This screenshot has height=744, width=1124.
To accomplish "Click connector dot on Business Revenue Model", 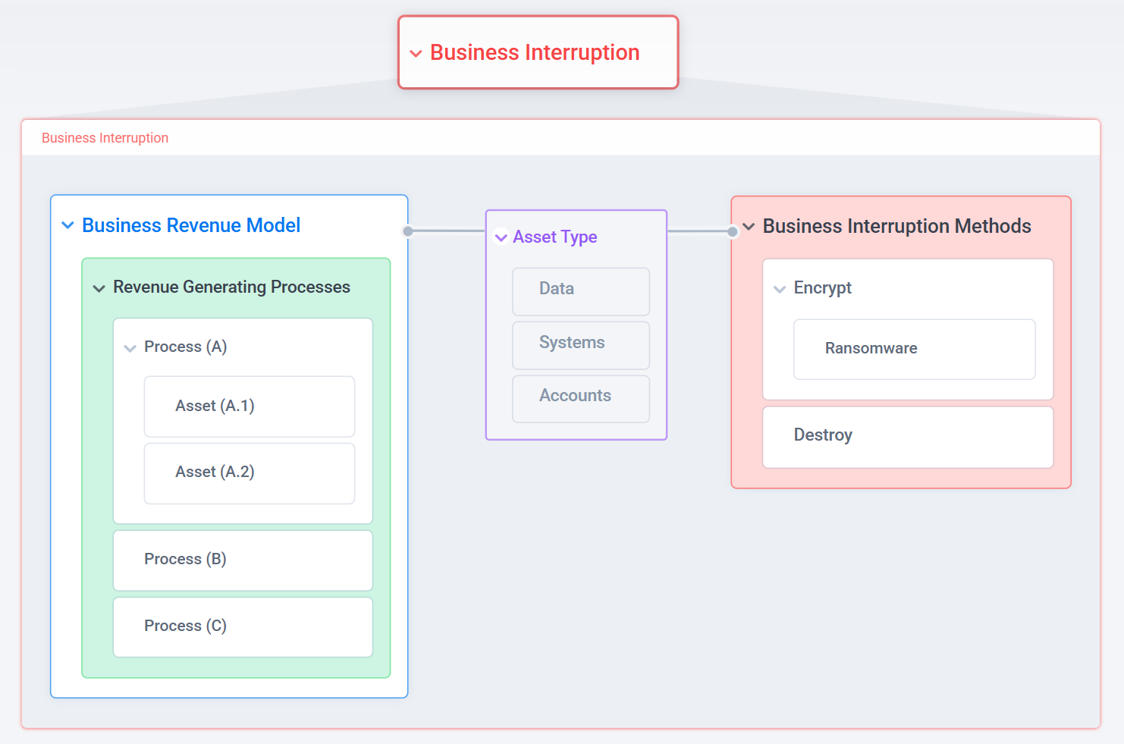I will click(x=408, y=231).
